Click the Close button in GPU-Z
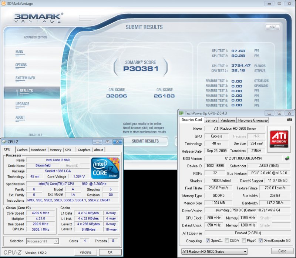This screenshot has width=296, height=258. pyautogui.click(x=282, y=251)
